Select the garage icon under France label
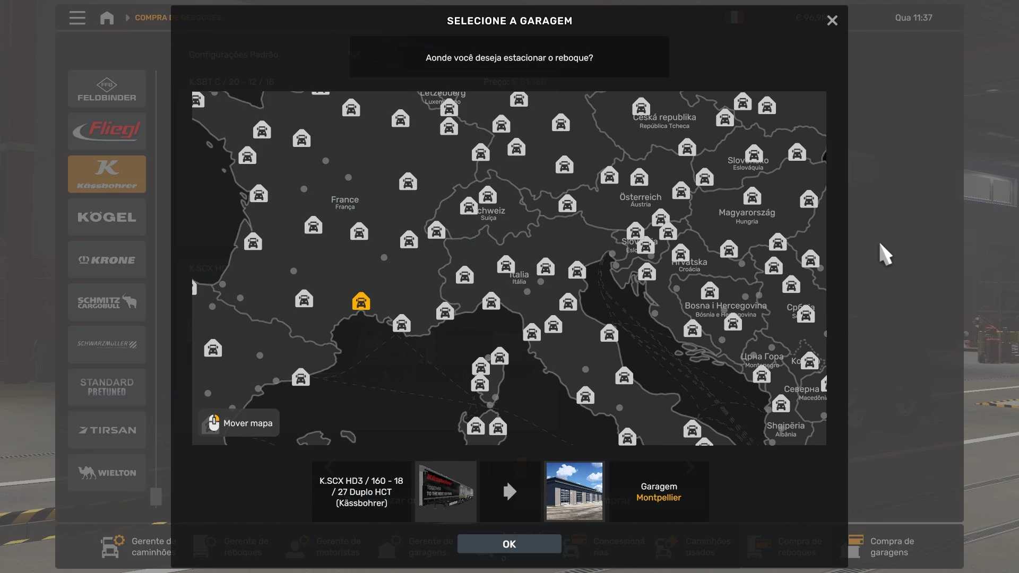 pos(359,232)
